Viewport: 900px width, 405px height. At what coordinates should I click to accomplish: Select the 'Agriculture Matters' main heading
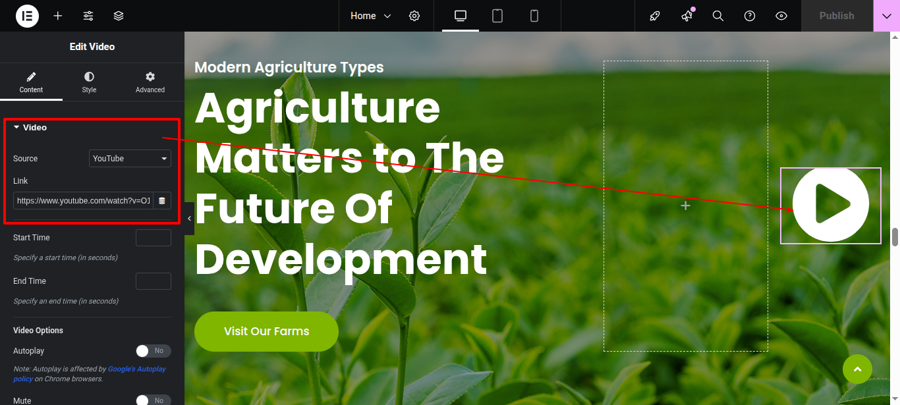pyautogui.click(x=349, y=182)
